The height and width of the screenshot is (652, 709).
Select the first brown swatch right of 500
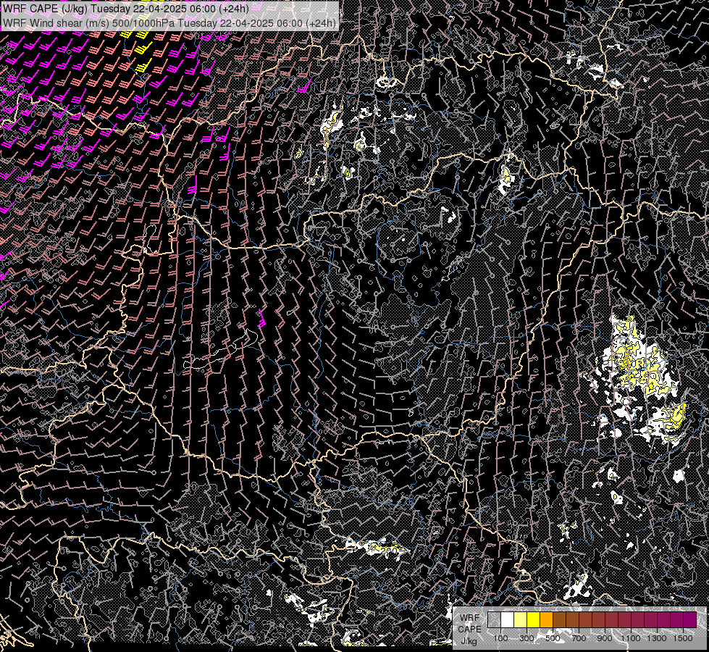559,619
